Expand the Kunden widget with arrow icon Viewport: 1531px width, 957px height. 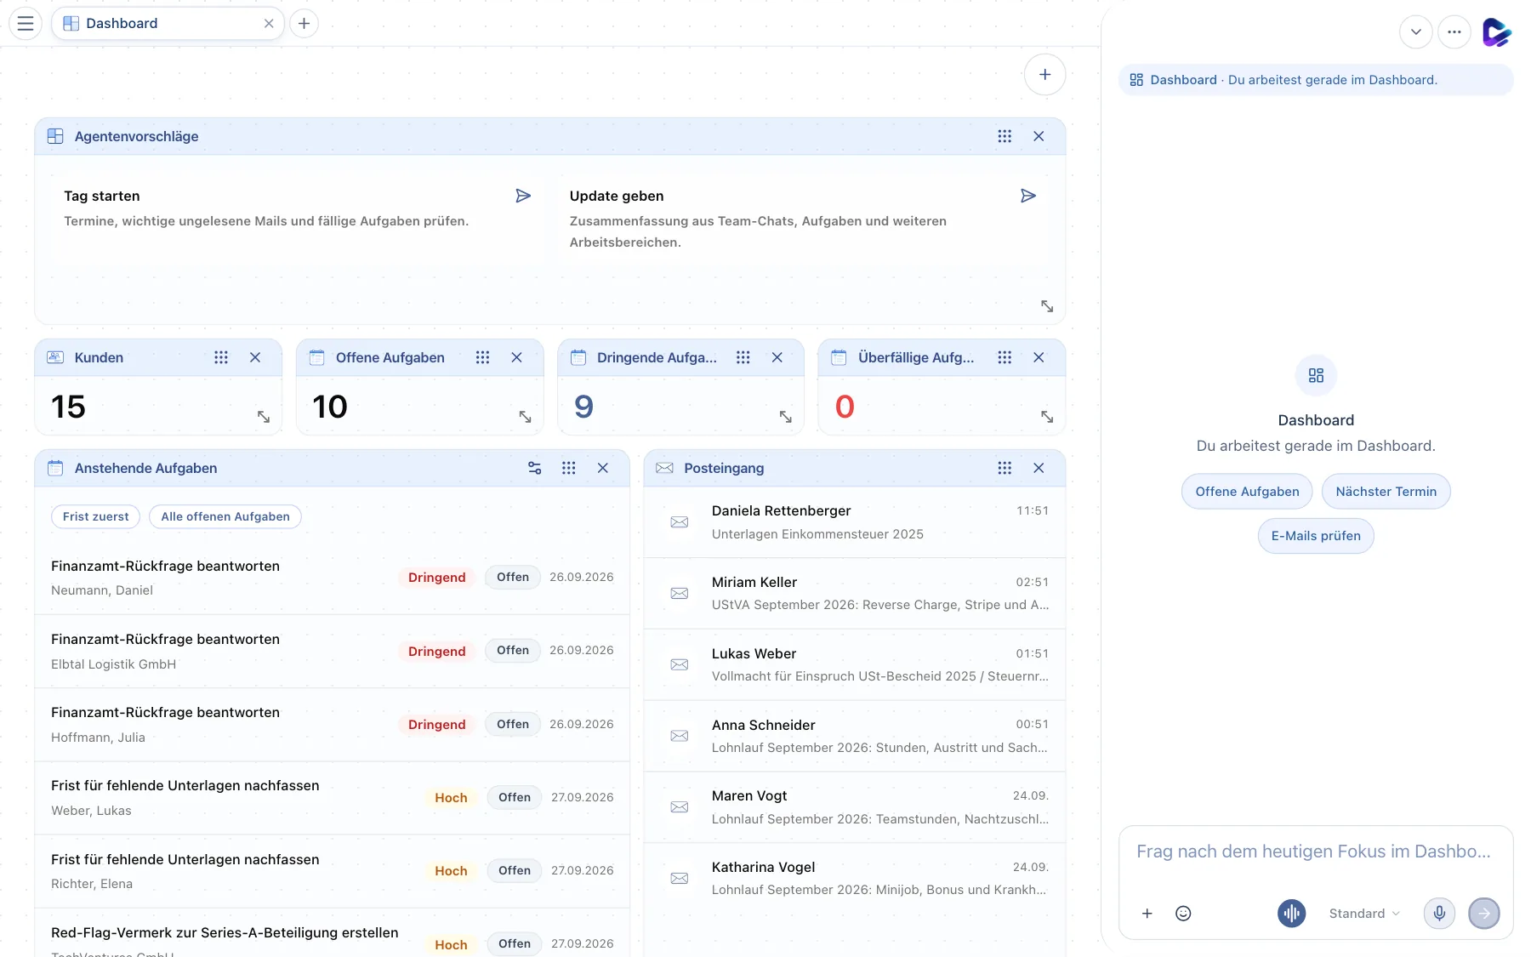tap(264, 417)
